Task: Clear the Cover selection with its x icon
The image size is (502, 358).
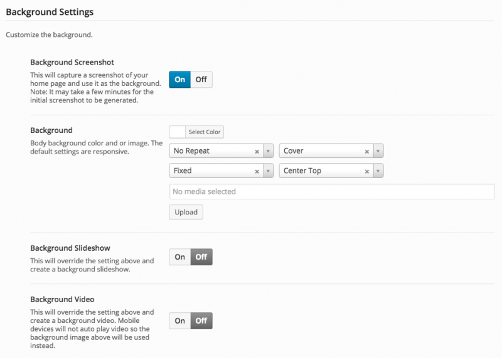Action: pos(366,151)
